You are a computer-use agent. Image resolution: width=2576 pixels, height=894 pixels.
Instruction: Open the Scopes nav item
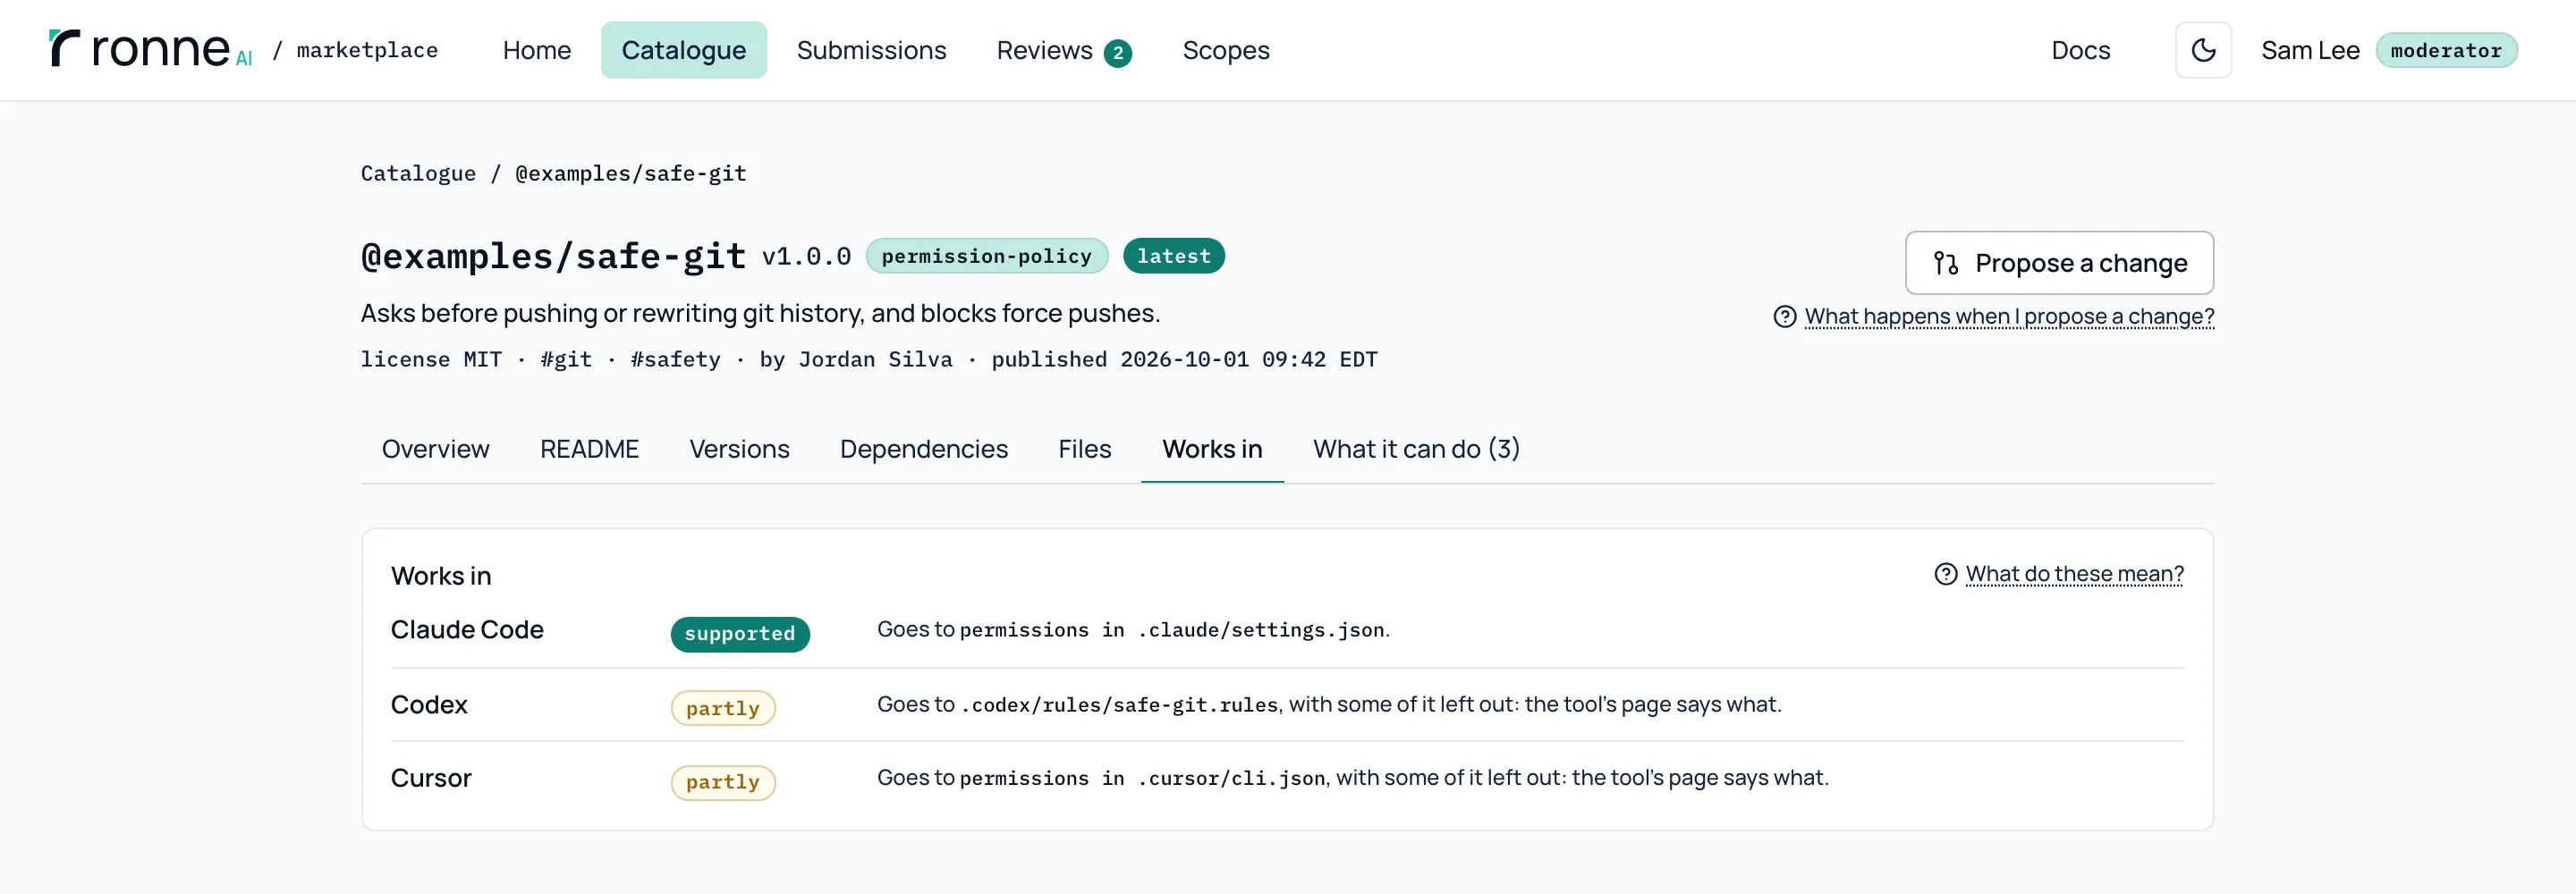pyautogui.click(x=1225, y=50)
